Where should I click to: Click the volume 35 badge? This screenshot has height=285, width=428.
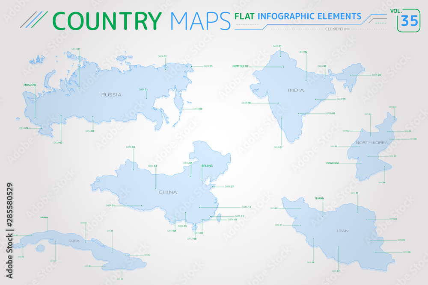tap(408, 21)
